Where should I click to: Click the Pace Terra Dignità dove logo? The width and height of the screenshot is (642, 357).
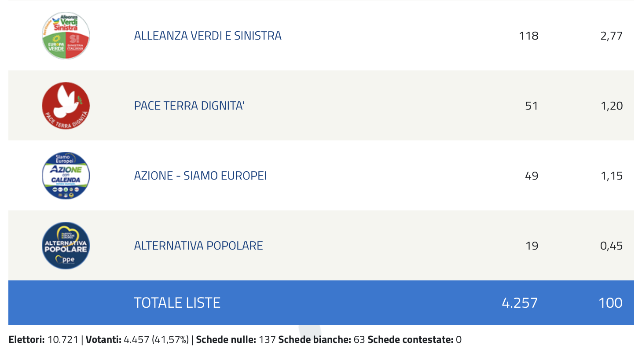(x=66, y=106)
